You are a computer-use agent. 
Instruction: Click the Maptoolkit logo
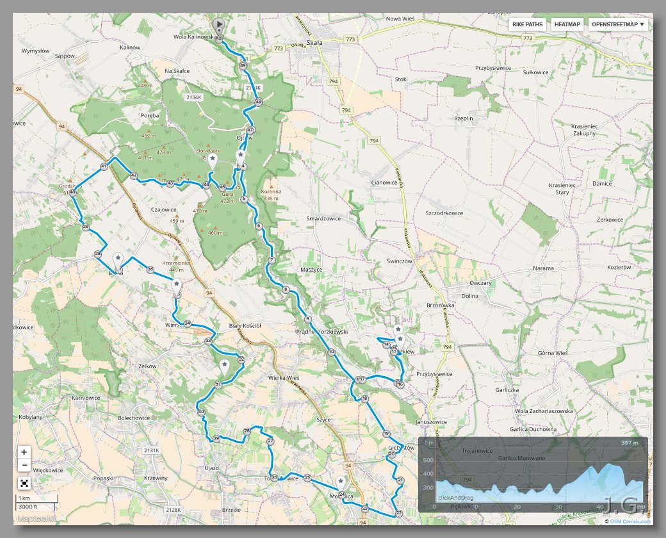37,519
